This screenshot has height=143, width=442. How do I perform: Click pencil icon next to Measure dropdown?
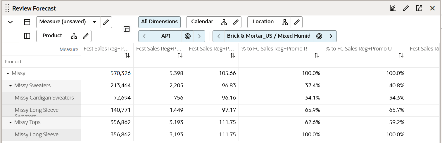[106, 22]
